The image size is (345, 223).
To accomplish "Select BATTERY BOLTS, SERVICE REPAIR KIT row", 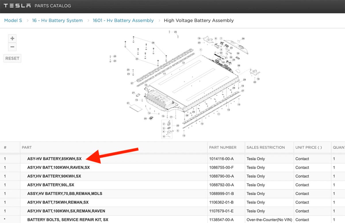I will coord(68,220).
